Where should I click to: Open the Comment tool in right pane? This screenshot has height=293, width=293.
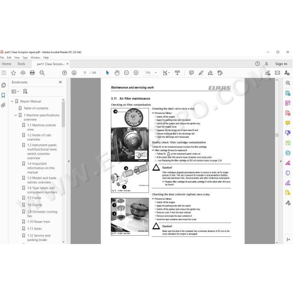tap(288, 123)
